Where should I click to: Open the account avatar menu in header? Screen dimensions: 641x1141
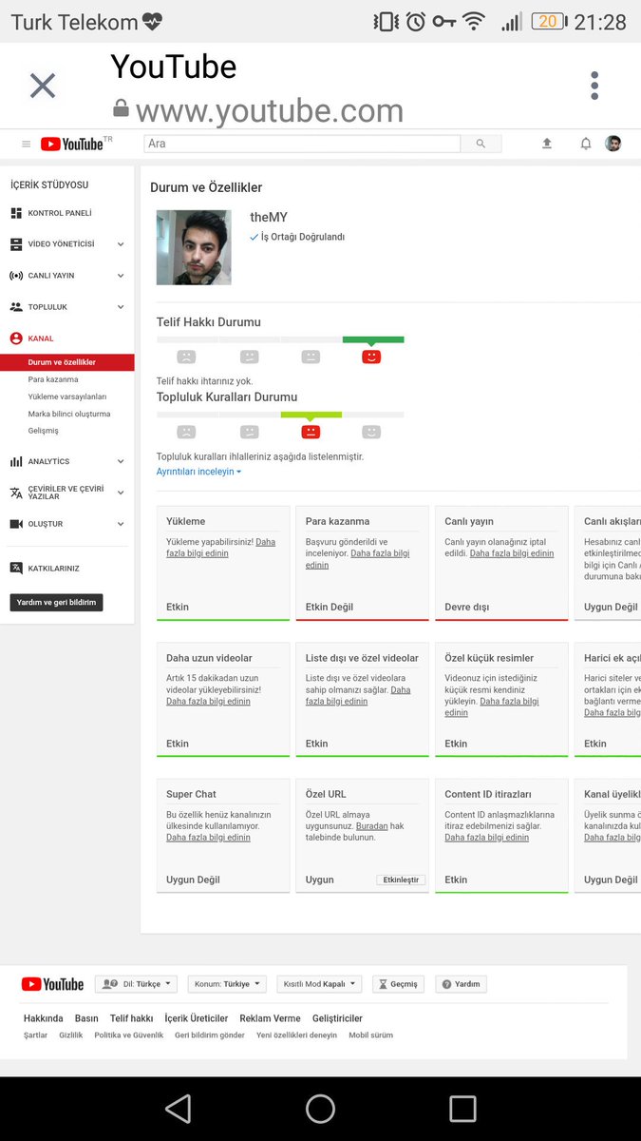613,144
